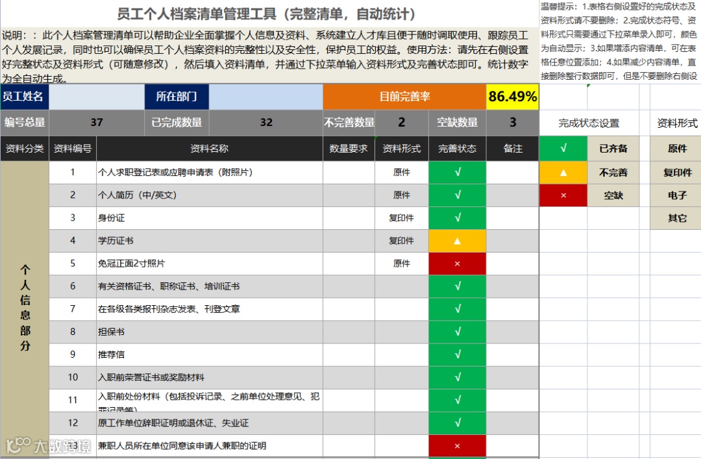Screen dimensions: 701x459
Task: Click 原件 form cell for 个人简历 row
Action: 402,195
